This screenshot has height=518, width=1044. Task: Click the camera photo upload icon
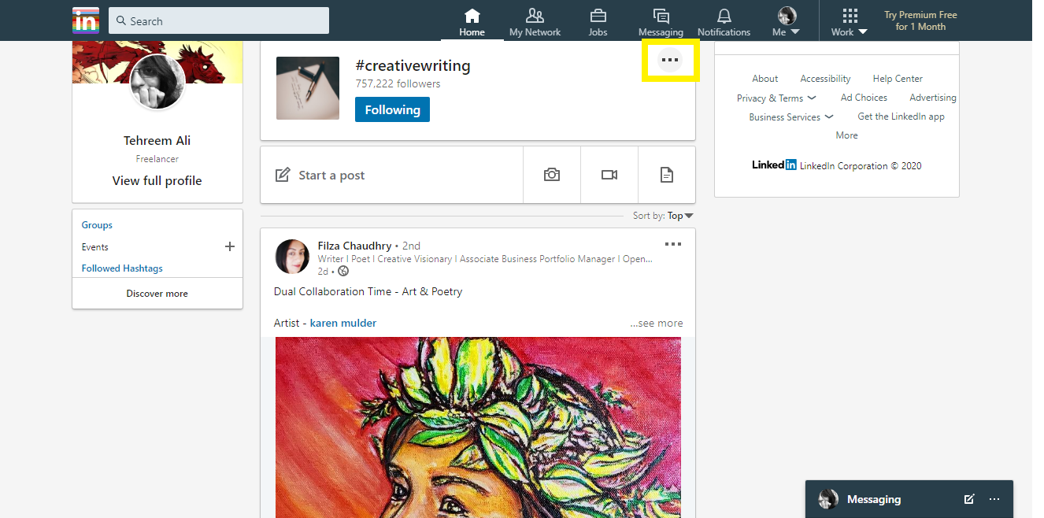(552, 175)
